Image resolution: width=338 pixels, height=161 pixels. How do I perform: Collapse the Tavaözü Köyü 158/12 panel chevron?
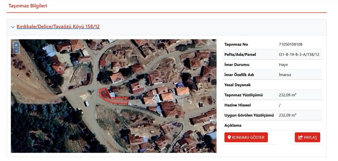point(13,27)
